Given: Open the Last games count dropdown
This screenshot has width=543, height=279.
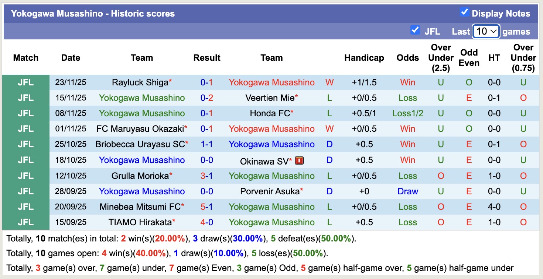Looking at the screenshot, I should (x=486, y=31).
